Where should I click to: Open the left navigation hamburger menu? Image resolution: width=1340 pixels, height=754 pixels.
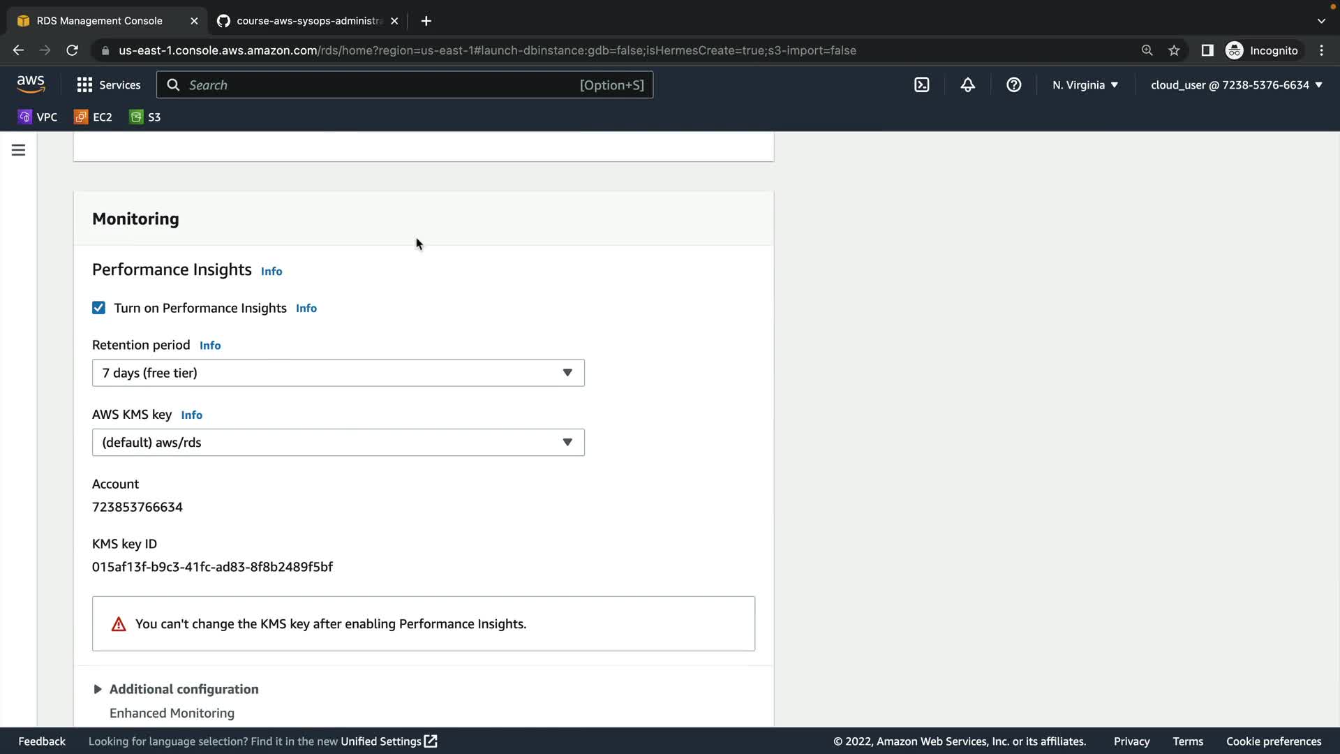tap(18, 150)
